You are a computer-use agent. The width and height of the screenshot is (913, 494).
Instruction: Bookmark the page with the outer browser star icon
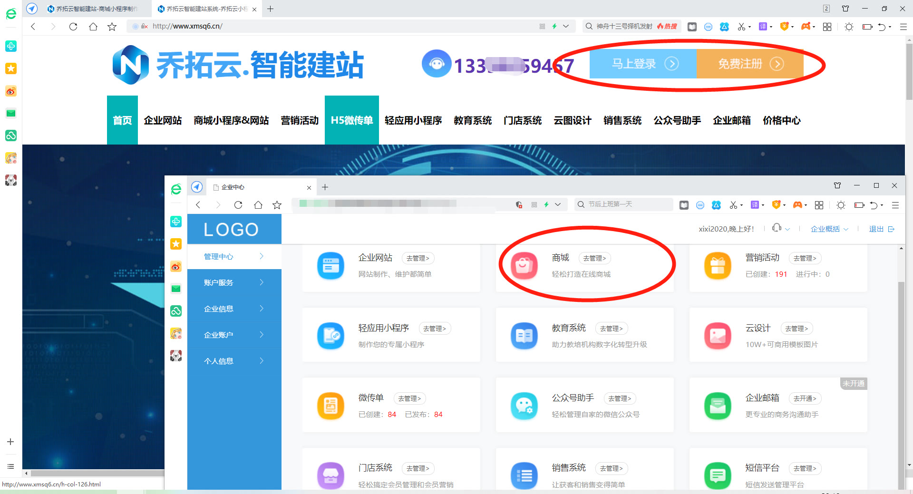pyautogui.click(x=112, y=27)
